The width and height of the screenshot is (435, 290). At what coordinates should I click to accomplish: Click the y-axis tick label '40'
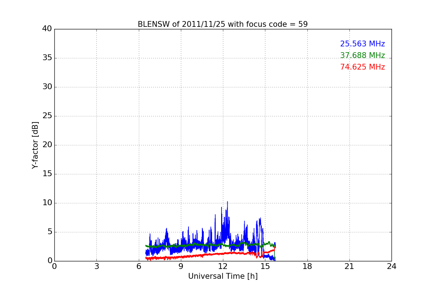47,29
